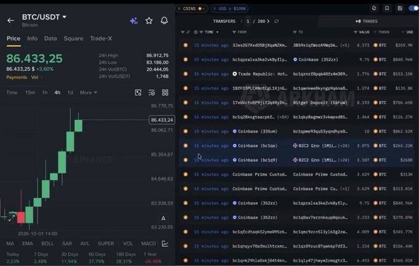Enable the EMA indicator
Image resolution: width=419 pixels, height=266 pixels.
tap(28, 244)
